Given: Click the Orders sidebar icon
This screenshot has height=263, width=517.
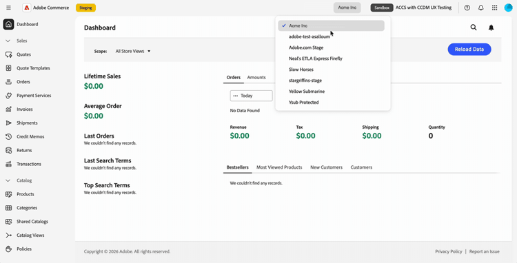Looking at the screenshot, I should [8, 82].
